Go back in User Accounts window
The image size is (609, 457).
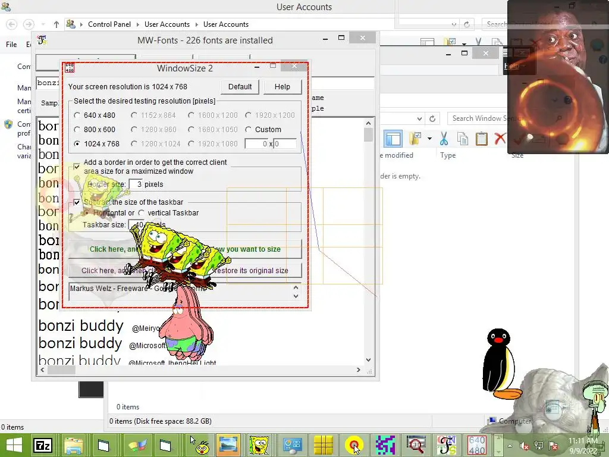pyautogui.click(x=12, y=24)
